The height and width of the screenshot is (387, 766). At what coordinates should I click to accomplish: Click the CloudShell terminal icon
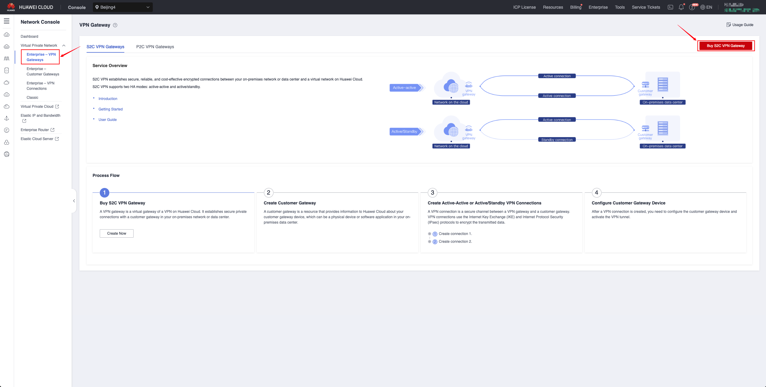pos(670,7)
